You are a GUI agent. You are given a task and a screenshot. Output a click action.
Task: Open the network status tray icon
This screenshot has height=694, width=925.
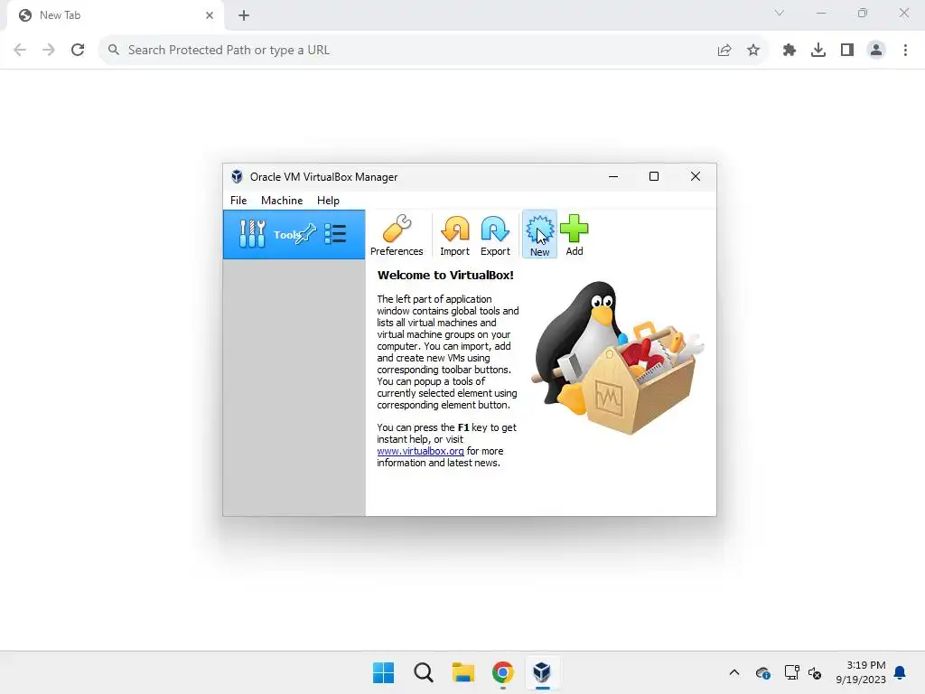tap(791, 672)
